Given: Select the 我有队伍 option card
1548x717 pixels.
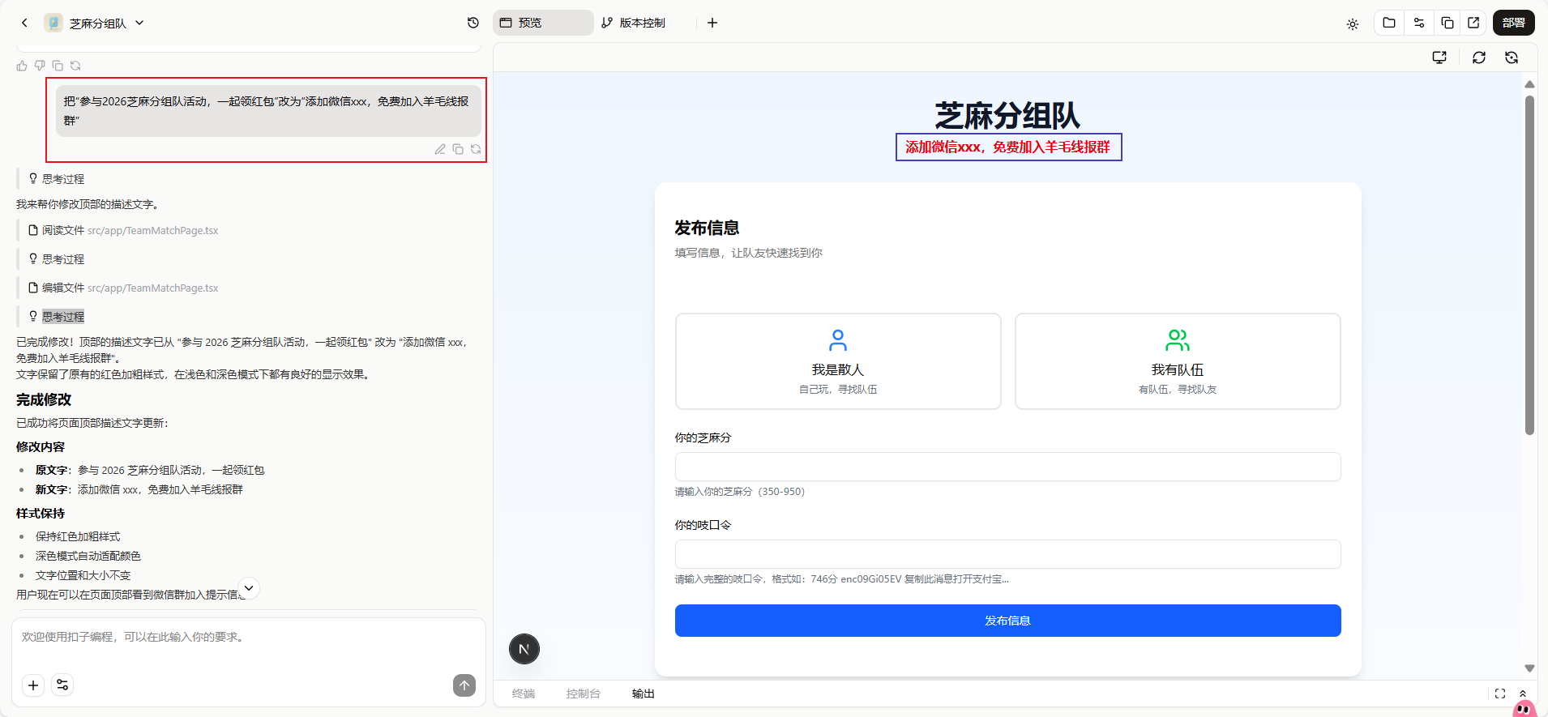Looking at the screenshot, I should coord(1177,361).
